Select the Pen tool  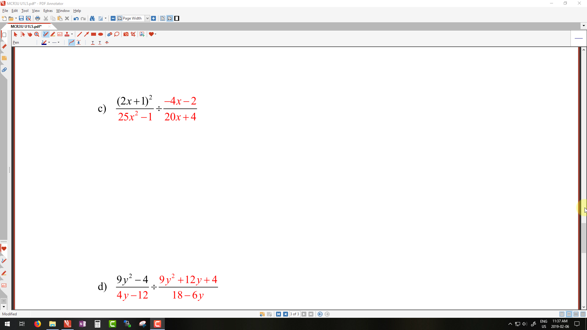click(x=46, y=34)
